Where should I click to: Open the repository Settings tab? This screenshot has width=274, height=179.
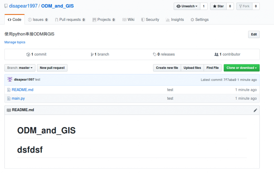pos(200,20)
